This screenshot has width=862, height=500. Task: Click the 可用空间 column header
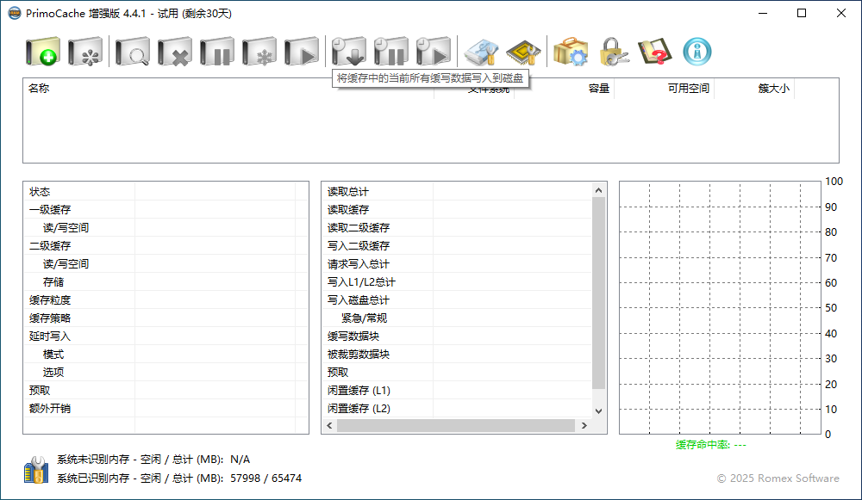(688, 89)
